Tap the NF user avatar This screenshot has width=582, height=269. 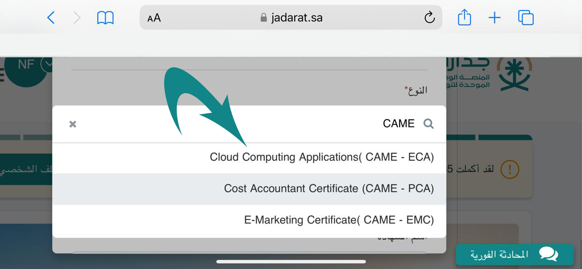click(26, 65)
